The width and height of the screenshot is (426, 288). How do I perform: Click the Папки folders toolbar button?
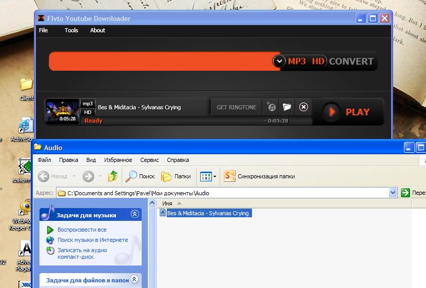(x=176, y=176)
